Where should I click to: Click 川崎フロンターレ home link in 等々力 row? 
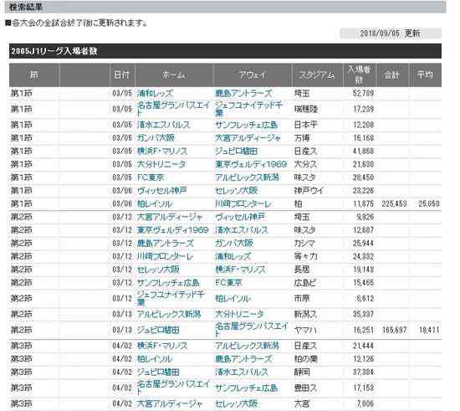tap(165, 256)
